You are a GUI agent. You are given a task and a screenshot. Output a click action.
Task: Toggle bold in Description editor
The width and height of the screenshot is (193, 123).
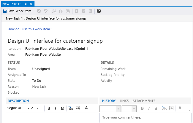click(x=49, y=108)
